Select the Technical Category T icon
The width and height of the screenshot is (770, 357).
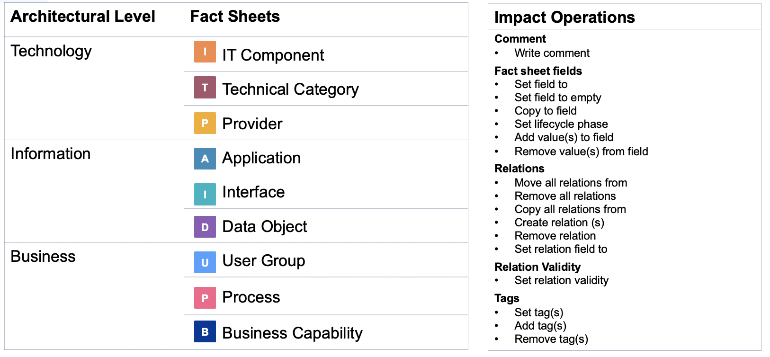point(205,88)
